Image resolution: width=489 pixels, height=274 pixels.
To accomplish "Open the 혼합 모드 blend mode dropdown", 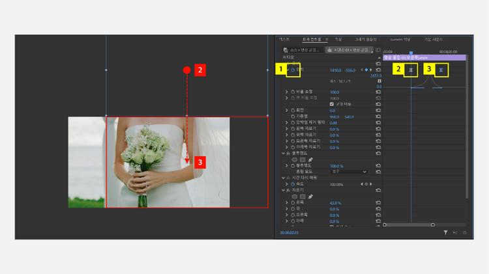I will click(349, 172).
